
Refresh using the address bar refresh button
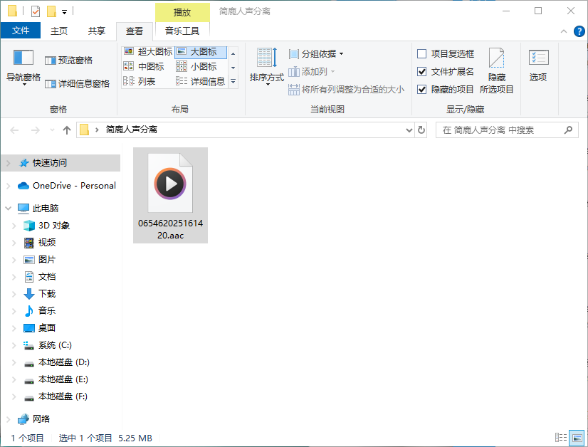[x=420, y=130]
